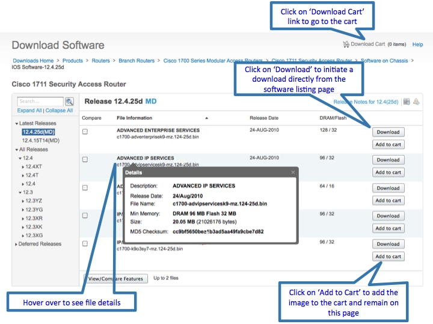Download the Advanced IP Services image
This screenshot has height=324, width=433.
388,160
